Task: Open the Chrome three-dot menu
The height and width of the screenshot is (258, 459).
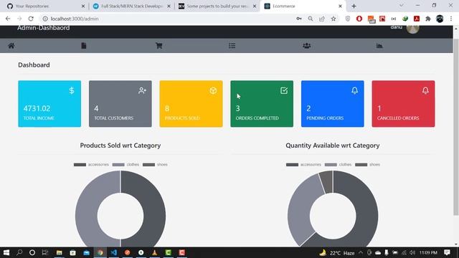Action: point(451,19)
